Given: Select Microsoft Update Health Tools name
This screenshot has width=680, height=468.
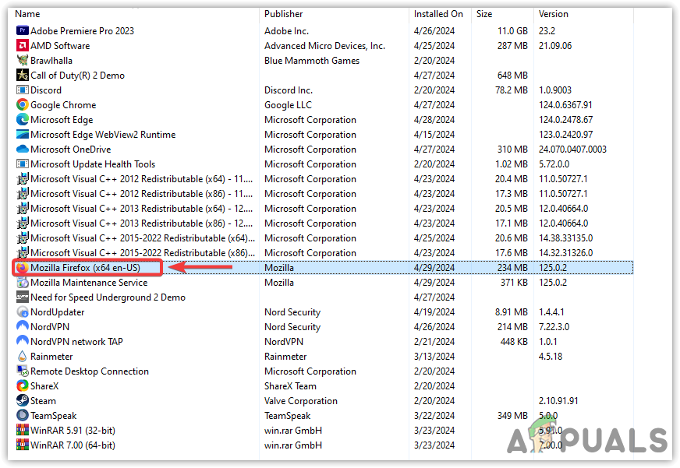Looking at the screenshot, I should coord(92,164).
